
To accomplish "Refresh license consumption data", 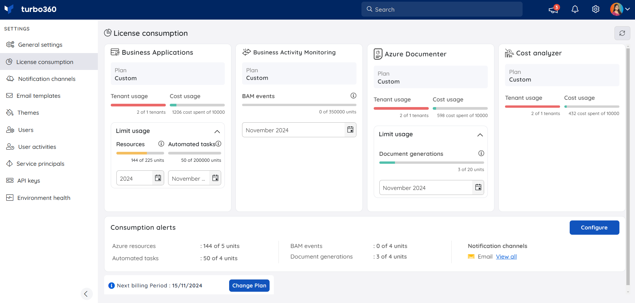I will tap(622, 33).
